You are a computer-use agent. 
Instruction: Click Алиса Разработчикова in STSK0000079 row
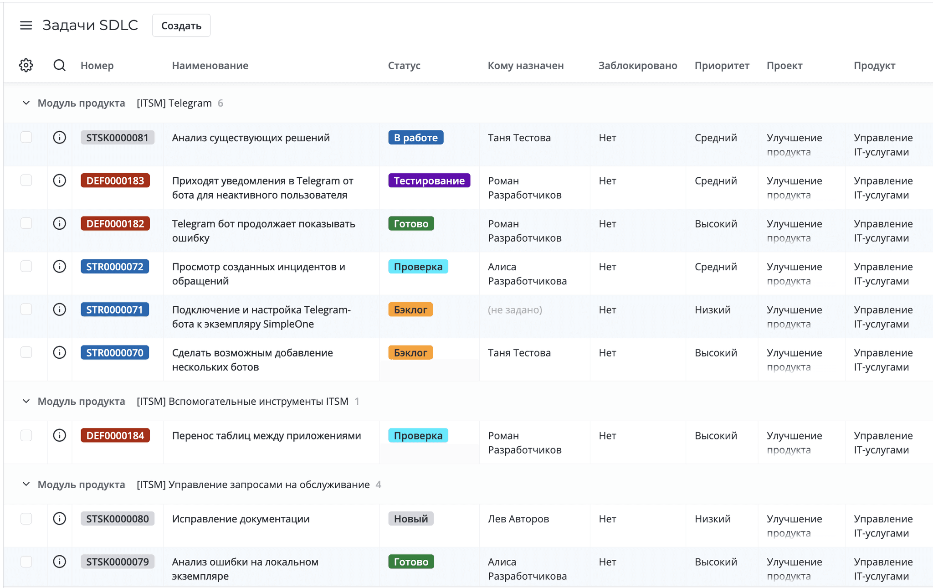pyautogui.click(x=527, y=569)
